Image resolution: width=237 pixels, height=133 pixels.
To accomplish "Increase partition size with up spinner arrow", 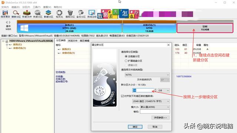I will 156,89.
